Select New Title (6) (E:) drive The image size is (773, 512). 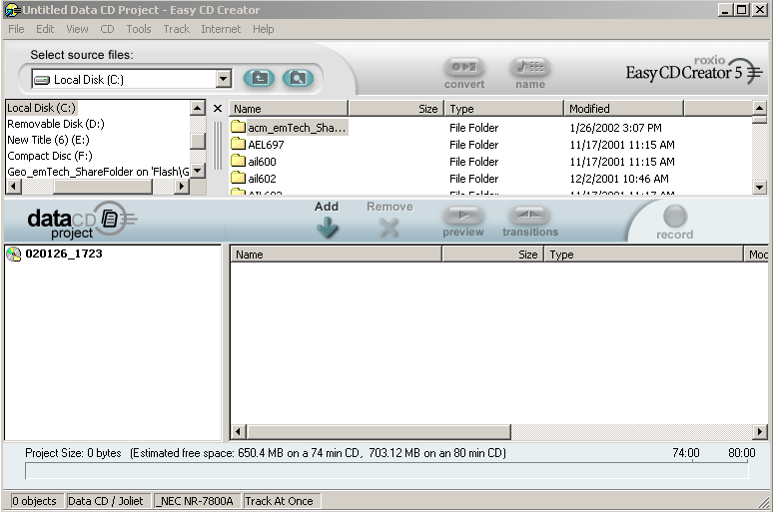click(48, 140)
